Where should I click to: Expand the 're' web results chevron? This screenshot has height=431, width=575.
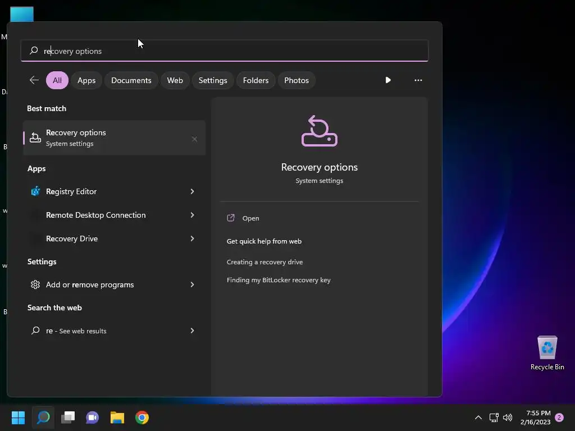(192, 331)
